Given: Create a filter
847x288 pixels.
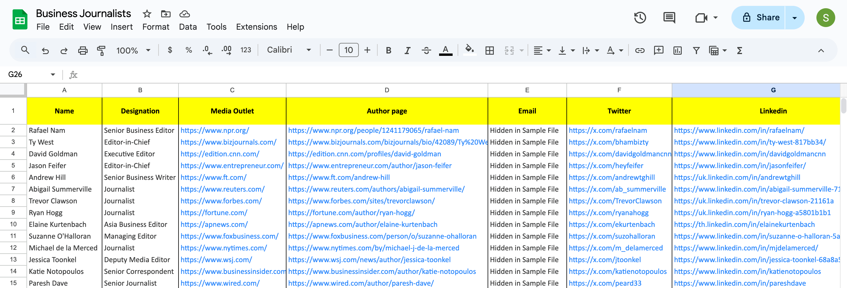Looking at the screenshot, I should click(696, 50).
